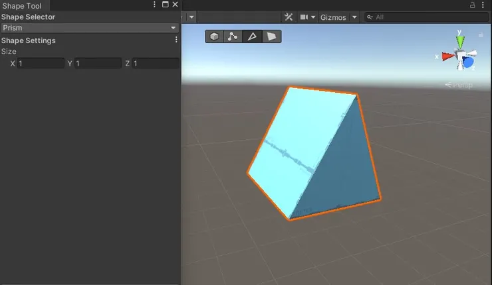
Task: Select ProBuilder object selection mode cube icon
Action: 214,36
